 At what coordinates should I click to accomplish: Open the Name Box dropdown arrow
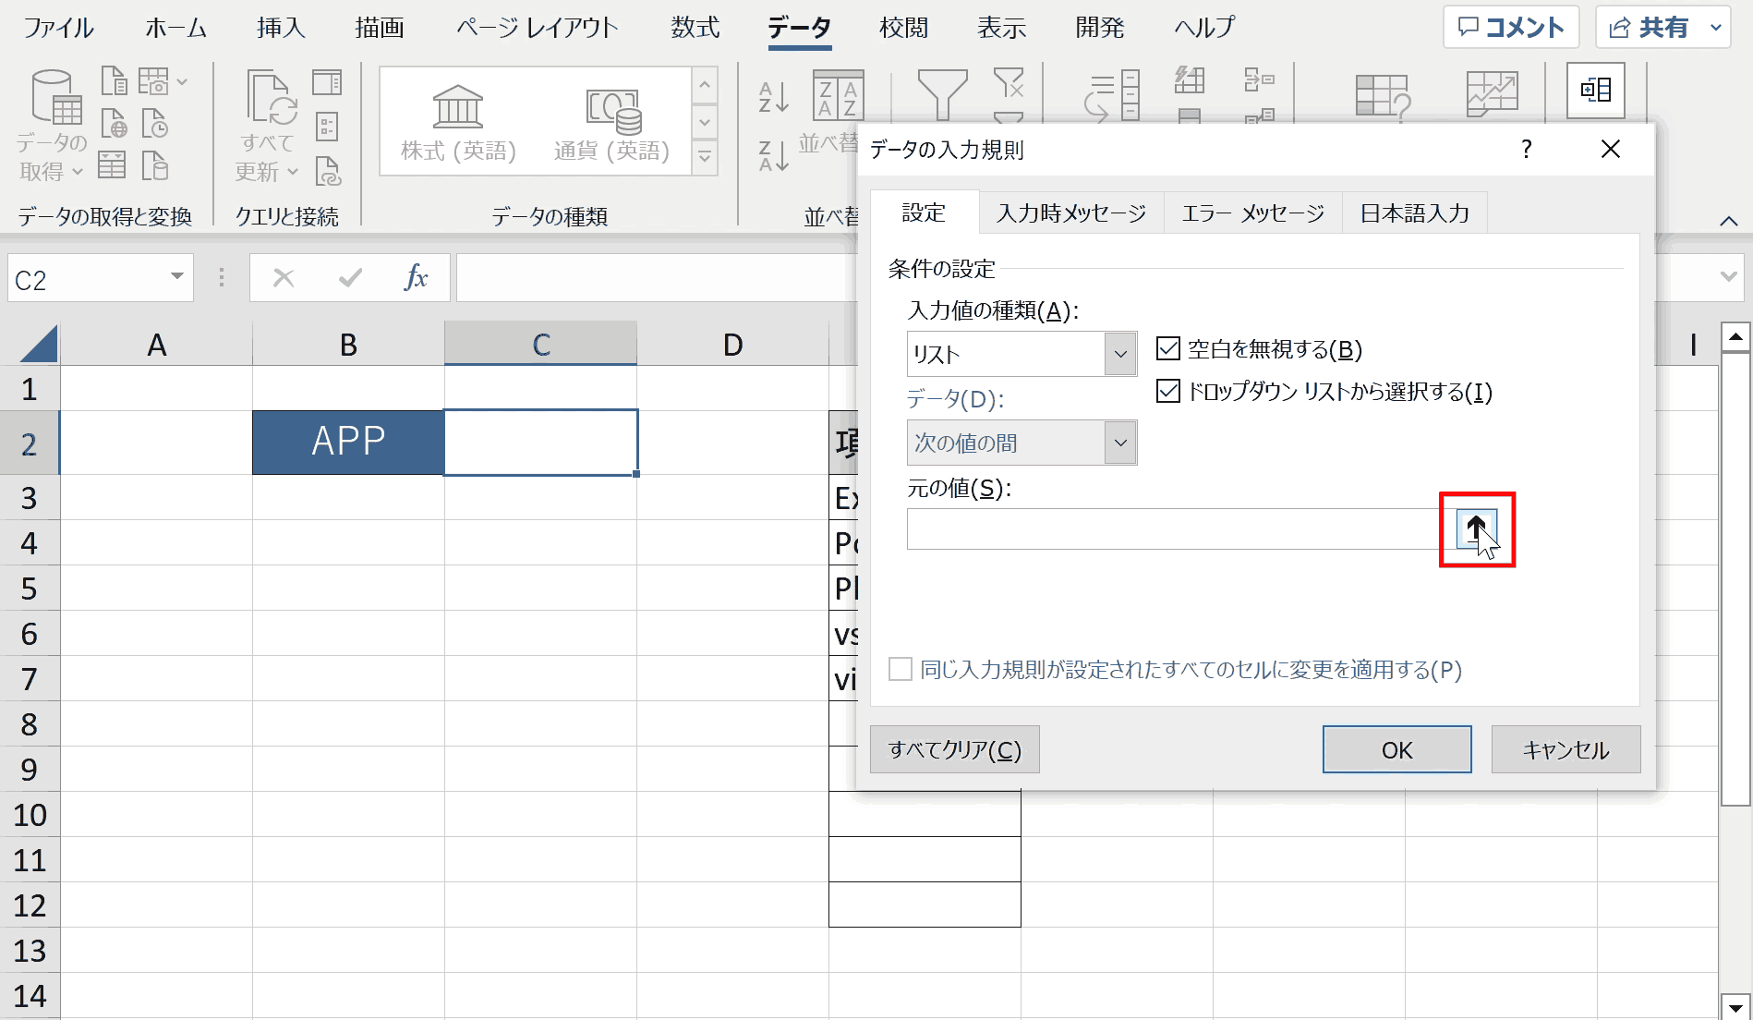click(176, 277)
